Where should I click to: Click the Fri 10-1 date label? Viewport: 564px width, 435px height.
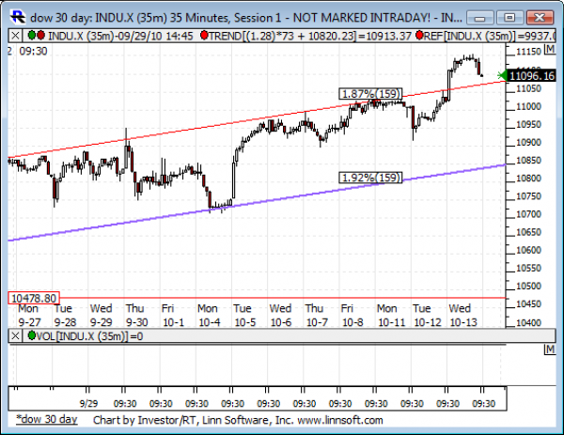(173, 316)
